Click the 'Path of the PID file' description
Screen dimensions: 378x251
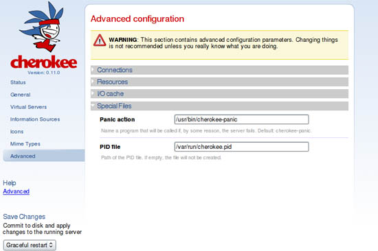161,158
